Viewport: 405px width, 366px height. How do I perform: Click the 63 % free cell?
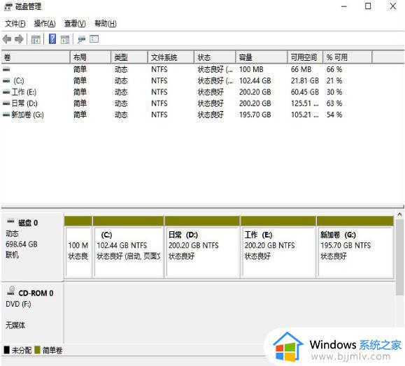coord(334,103)
